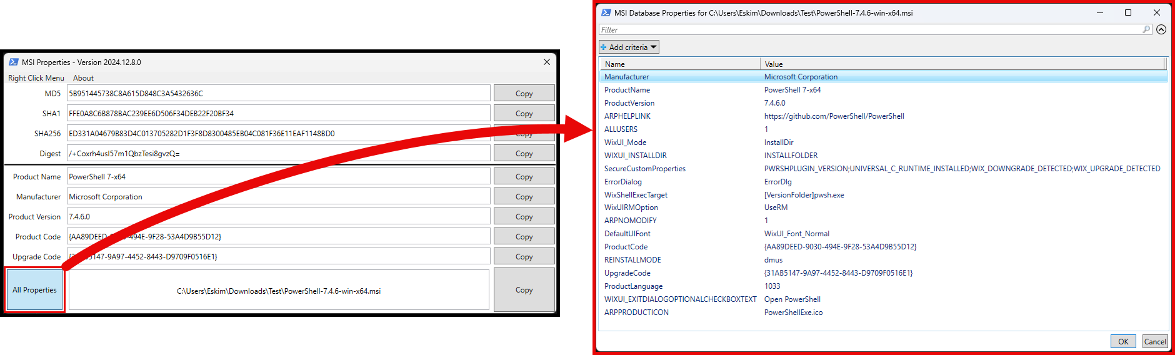Select the ProductLanguage property row
1175x355 pixels.
pos(884,286)
